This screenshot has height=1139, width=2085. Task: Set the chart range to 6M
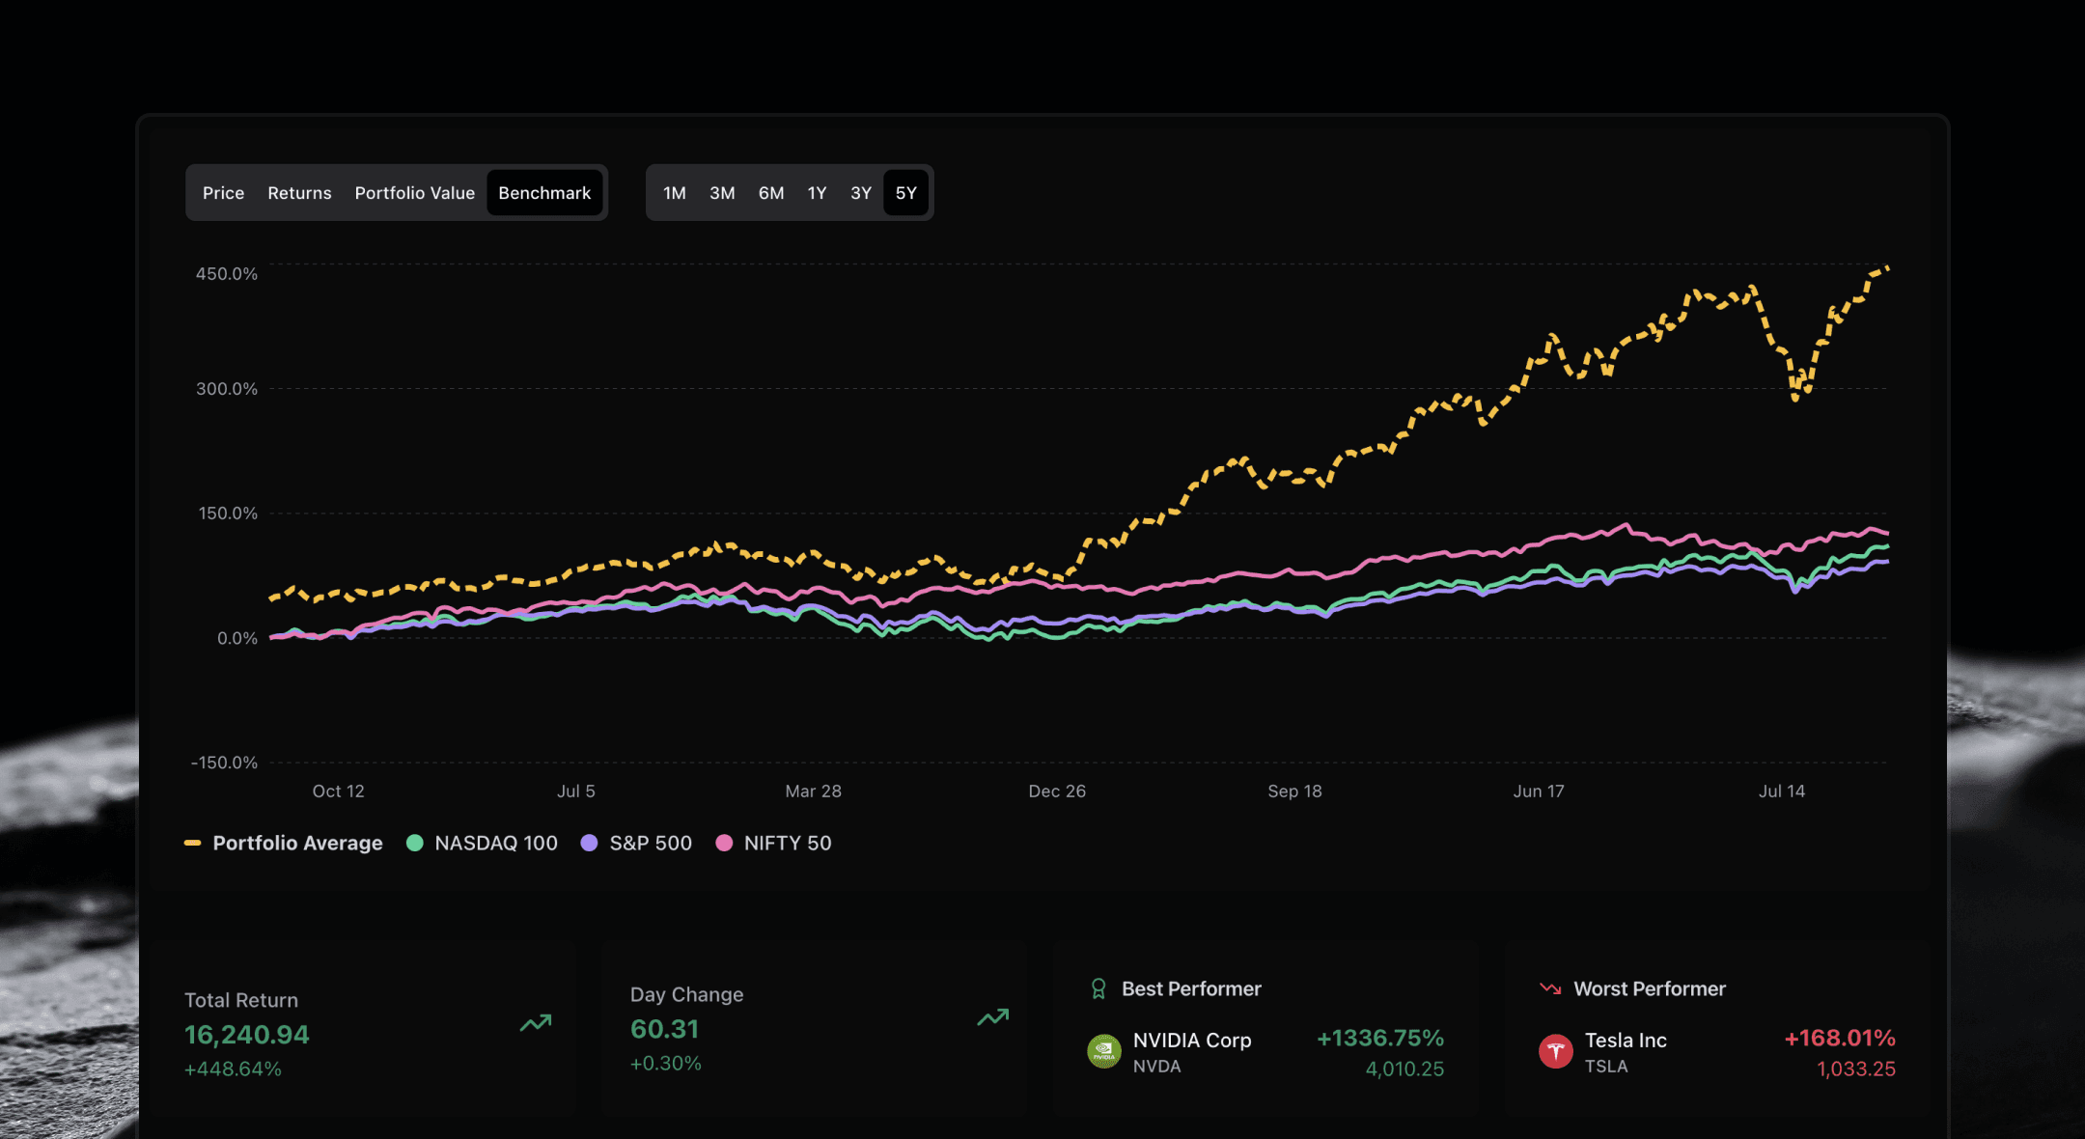pos(770,193)
